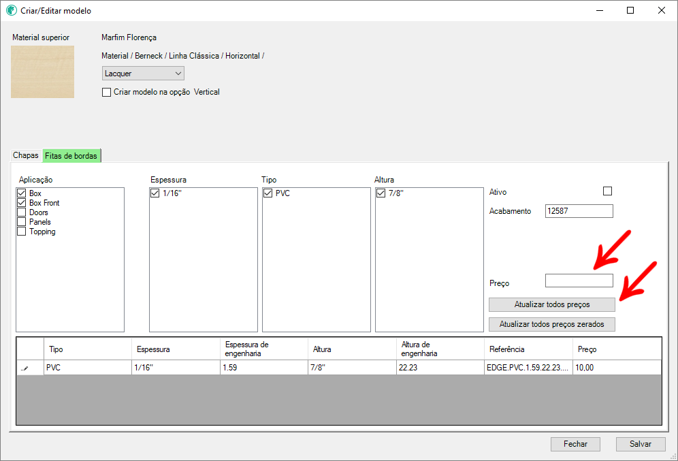Check the Doors application option

click(22, 212)
